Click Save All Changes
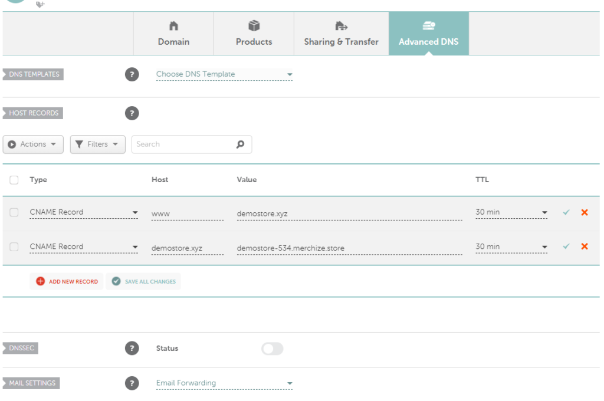Image resolution: width=604 pixels, height=401 pixels. (x=143, y=282)
